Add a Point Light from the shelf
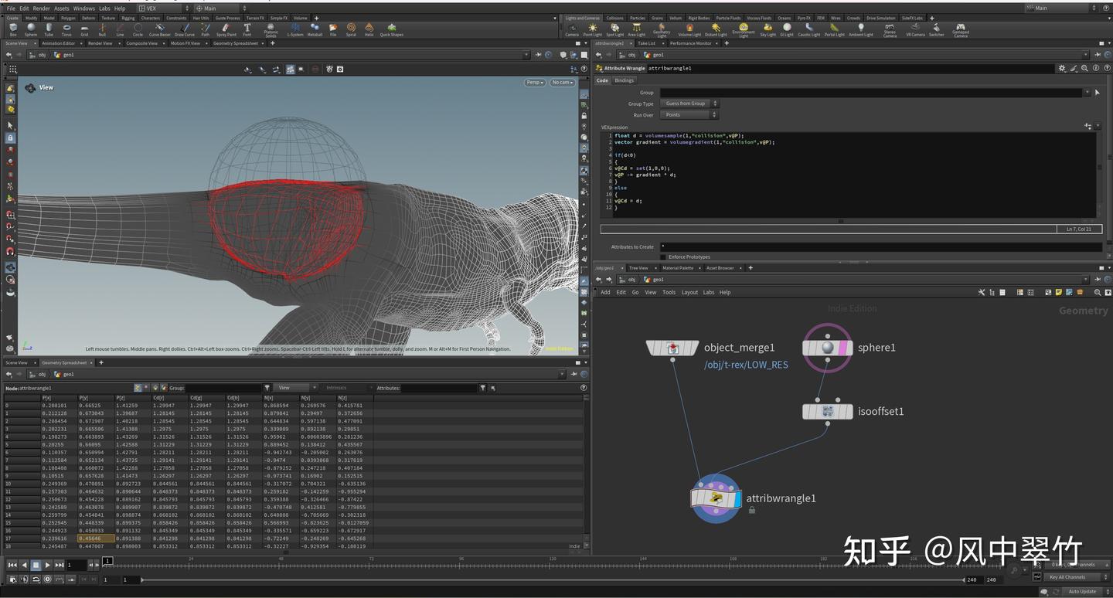This screenshot has width=1113, height=598. [x=592, y=29]
